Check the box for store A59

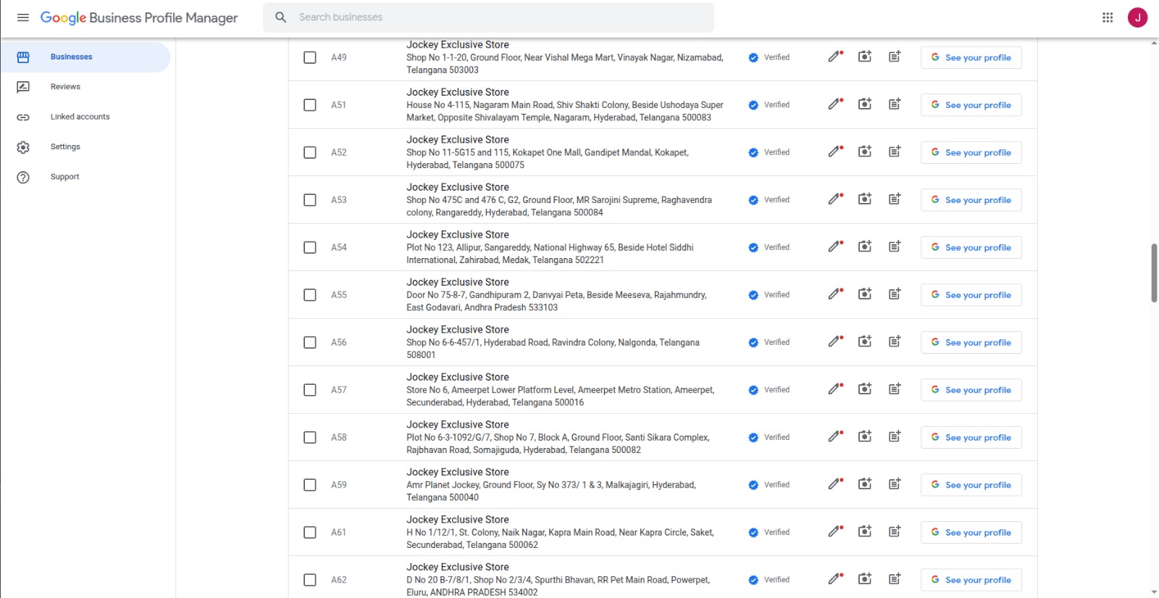[x=310, y=485]
